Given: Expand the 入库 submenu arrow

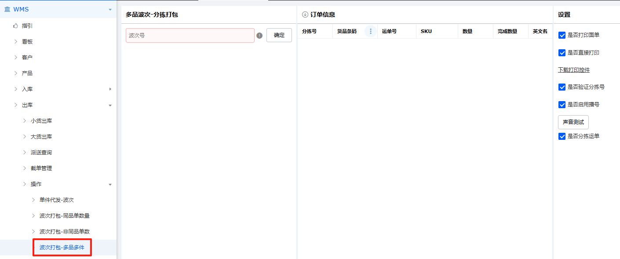Looking at the screenshot, I should [110, 89].
